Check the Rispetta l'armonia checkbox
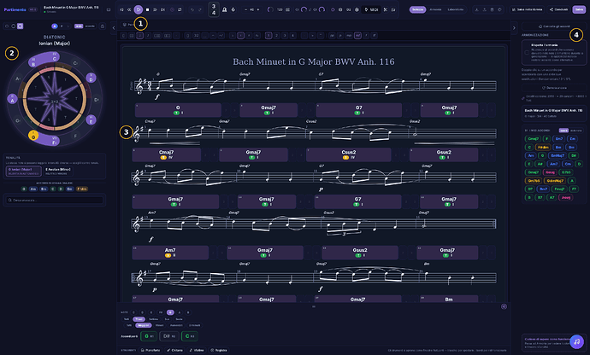Image resolution: width=590 pixels, height=355 pixels. 527,53
